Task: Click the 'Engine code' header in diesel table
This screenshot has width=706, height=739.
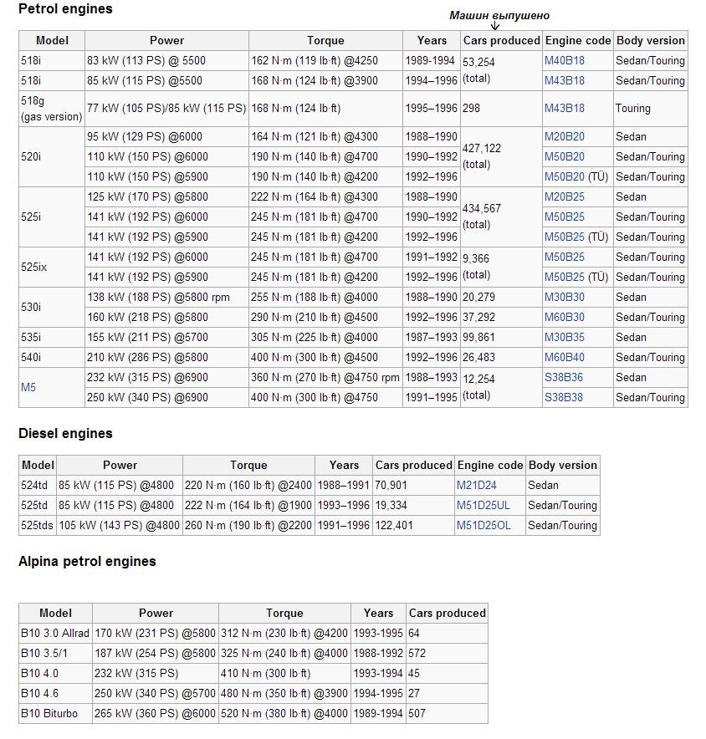Action: click(490, 466)
